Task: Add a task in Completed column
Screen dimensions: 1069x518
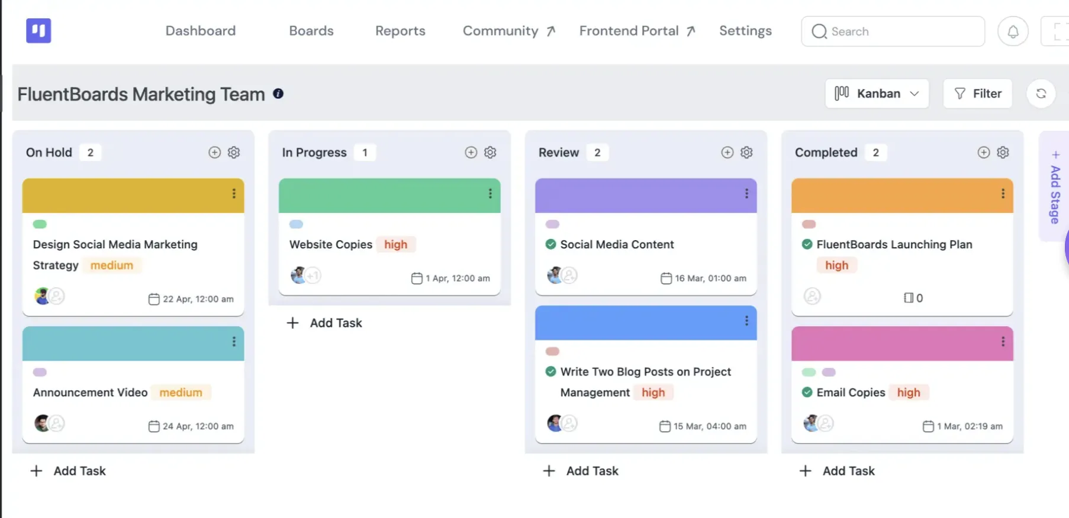Action: (x=837, y=471)
